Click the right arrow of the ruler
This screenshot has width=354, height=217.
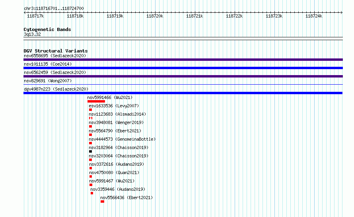[x=342, y=13]
